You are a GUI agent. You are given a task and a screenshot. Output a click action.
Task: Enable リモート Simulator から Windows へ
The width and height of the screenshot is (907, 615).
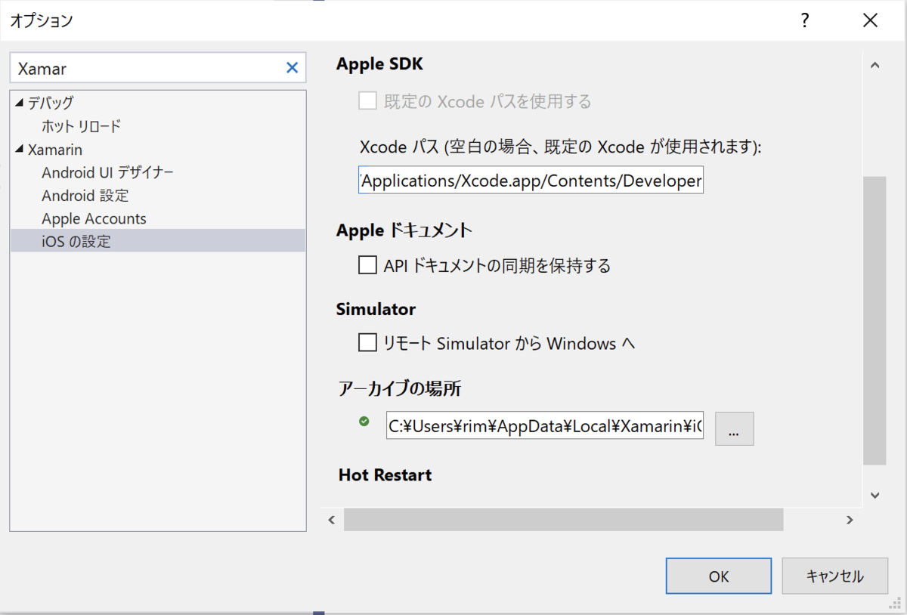[x=367, y=342]
